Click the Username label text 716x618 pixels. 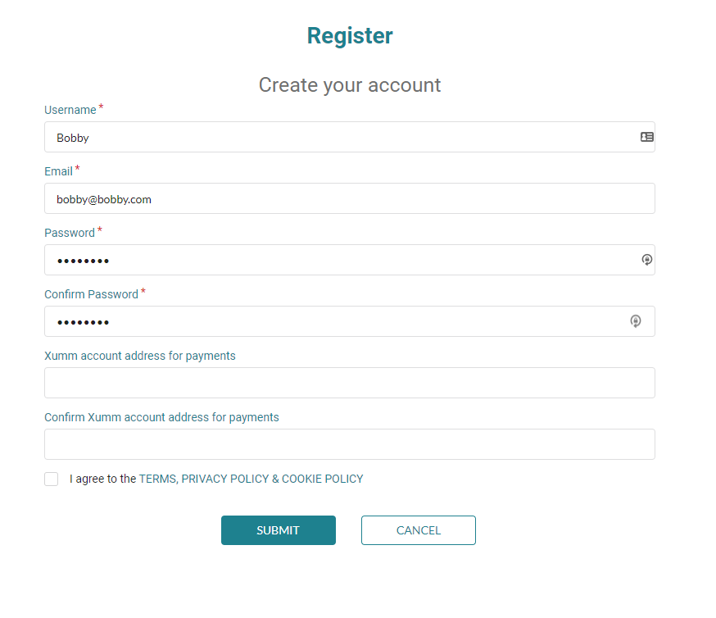70,110
